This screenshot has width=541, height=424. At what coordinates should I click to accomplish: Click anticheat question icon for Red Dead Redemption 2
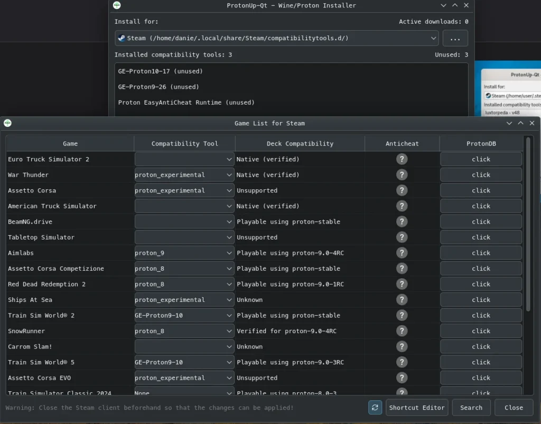point(402,284)
